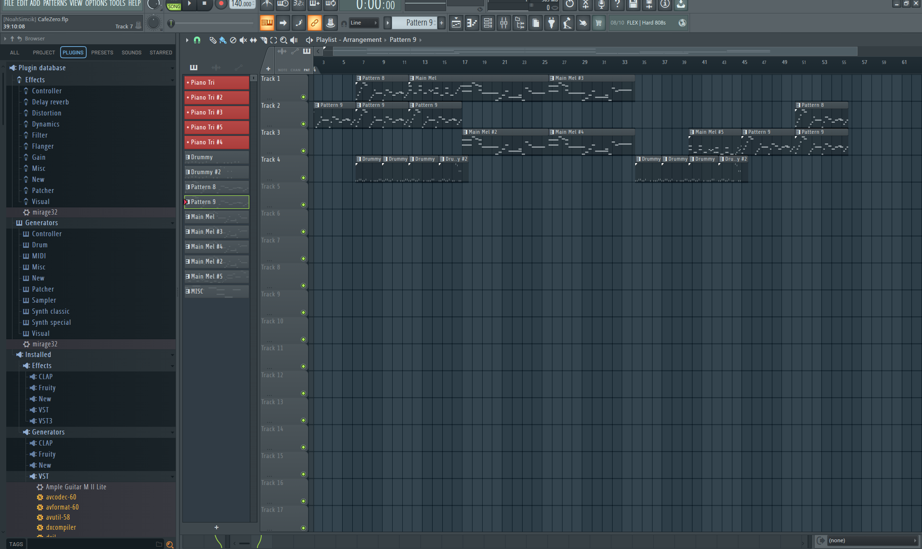Open the OPTIONS menu
The image size is (922, 549).
tap(96, 3)
